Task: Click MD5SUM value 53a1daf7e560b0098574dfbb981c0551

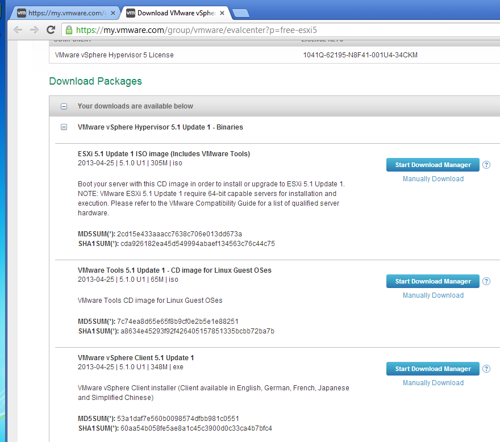Action: click(178, 418)
